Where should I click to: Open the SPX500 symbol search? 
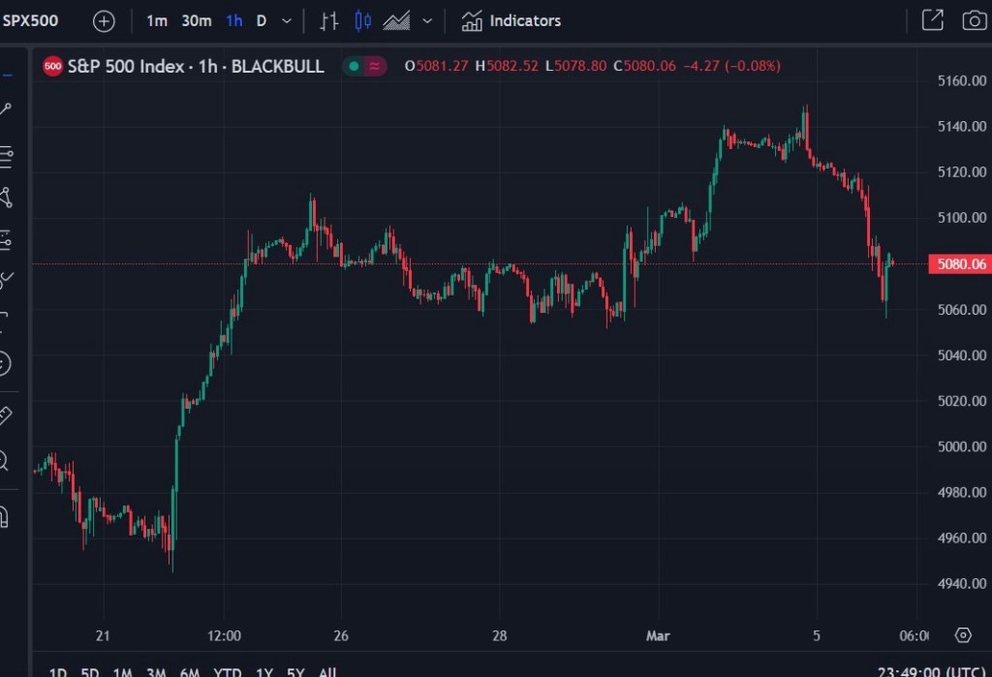[31, 20]
